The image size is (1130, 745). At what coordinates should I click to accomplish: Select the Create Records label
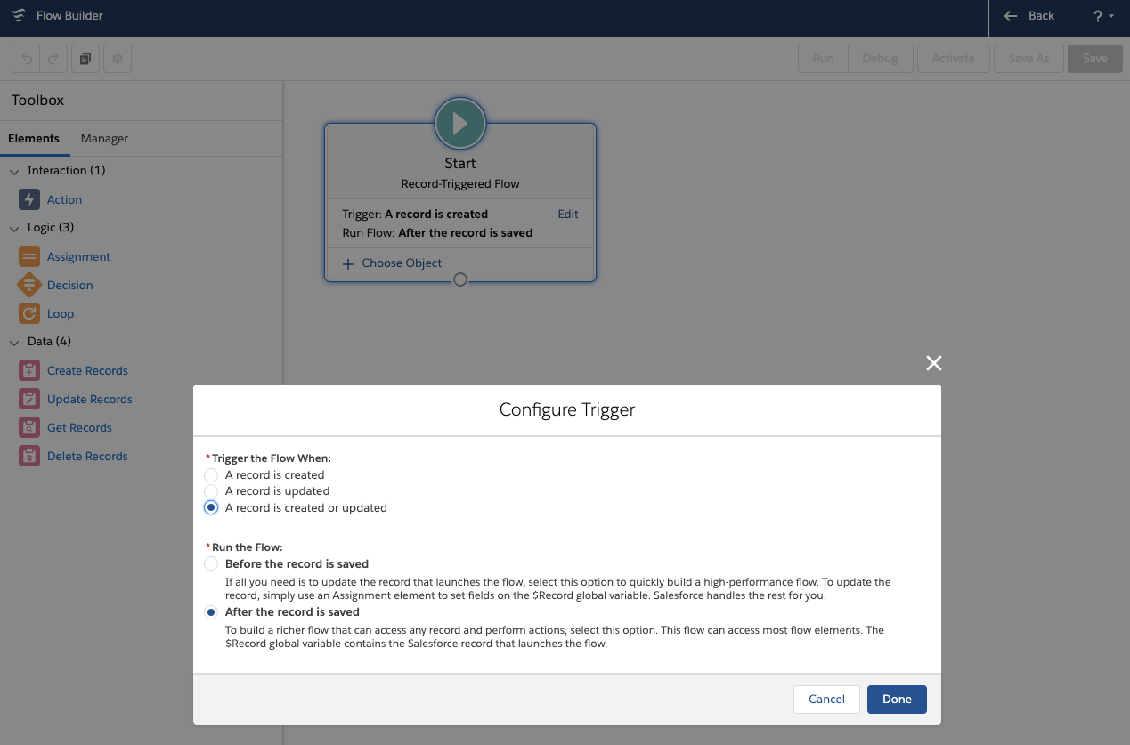[x=87, y=371]
